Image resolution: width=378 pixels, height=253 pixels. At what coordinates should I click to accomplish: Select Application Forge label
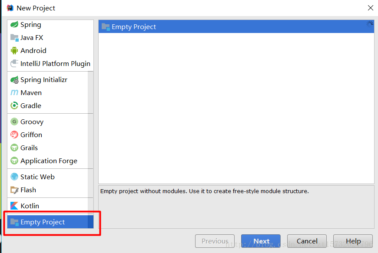49,161
